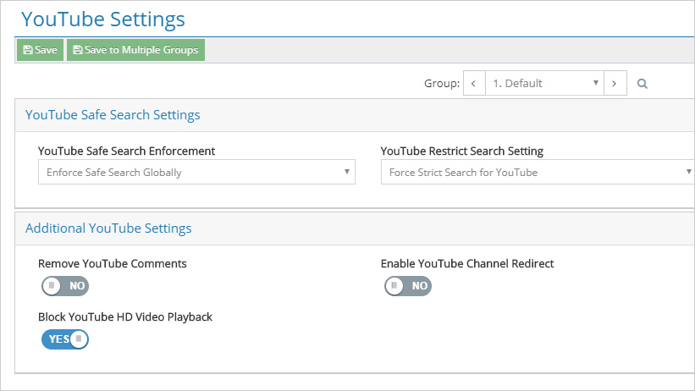
Task: Toggle Enable YouTube Channel Redirect switch
Action: [x=408, y=286]
